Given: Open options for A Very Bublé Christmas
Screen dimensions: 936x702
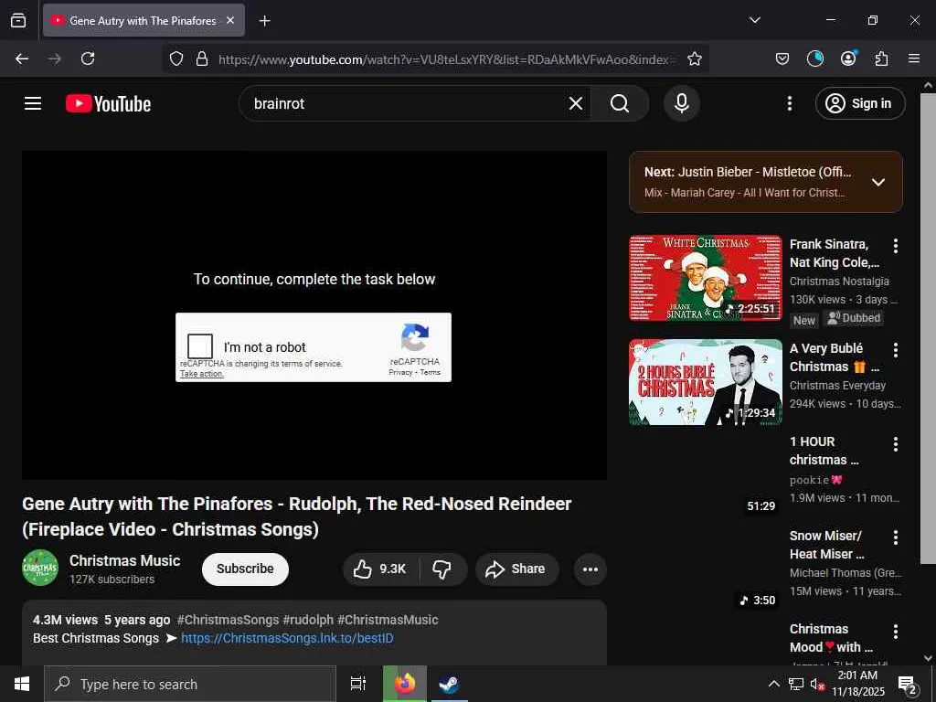Looking at the screenshot, I should tap(896, 349).
